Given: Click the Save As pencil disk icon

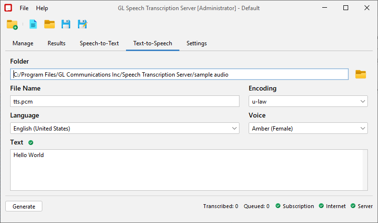Looking at the screenshot, I should [82, 25].
